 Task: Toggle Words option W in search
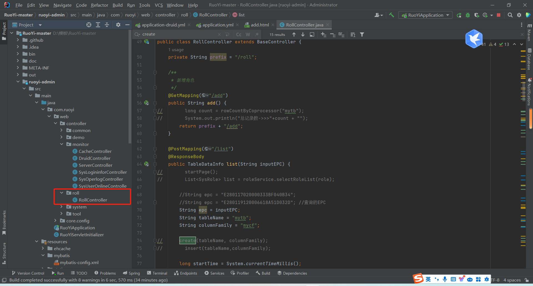coord(248,34)
